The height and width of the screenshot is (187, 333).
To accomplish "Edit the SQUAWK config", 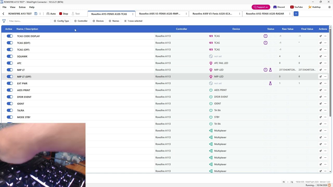I will coord(321,56).
